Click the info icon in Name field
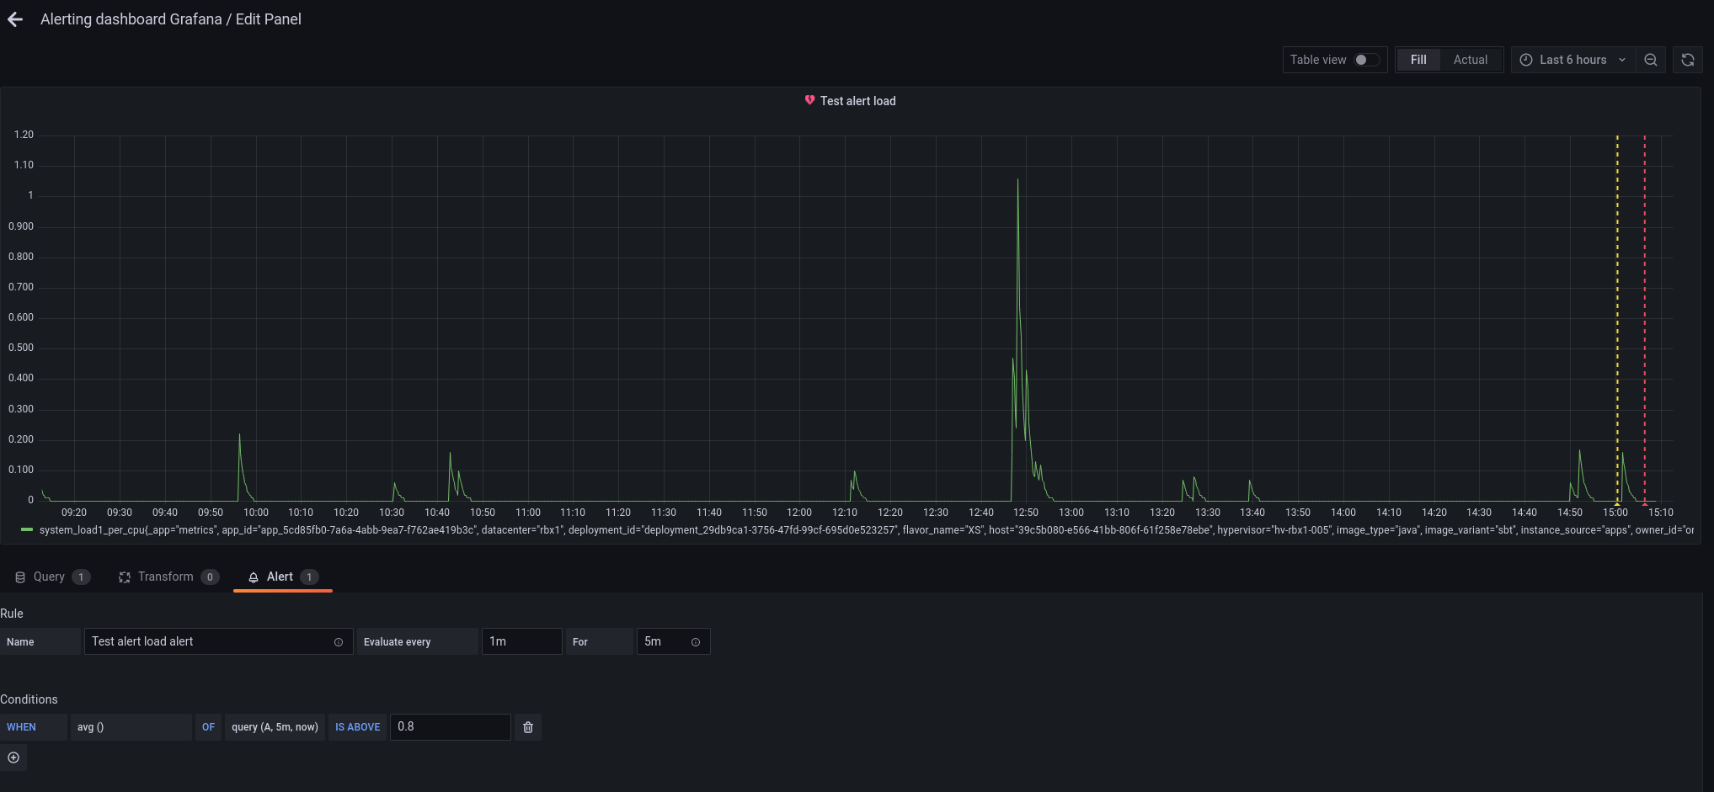Screen dimensions: 1714x792 pos(339,642)
